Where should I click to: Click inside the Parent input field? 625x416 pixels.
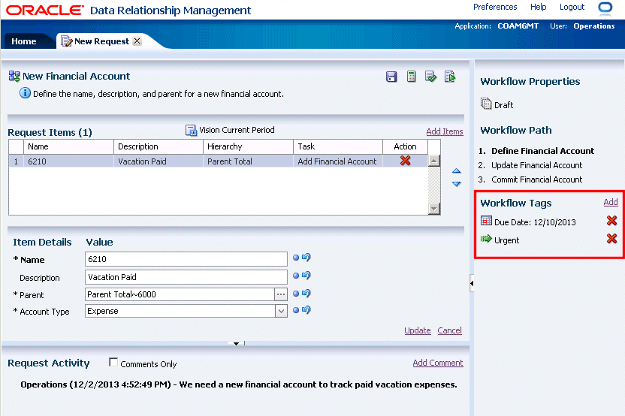pyautogui.click(x=180, y=294)
